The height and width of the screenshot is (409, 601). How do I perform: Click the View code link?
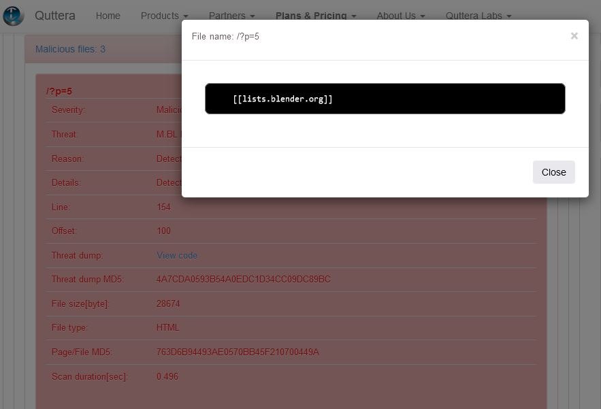pos(177,255)
